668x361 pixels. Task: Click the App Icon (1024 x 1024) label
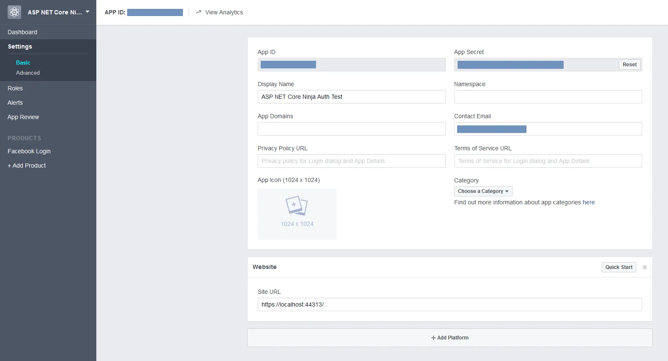(x=289, y=180)
